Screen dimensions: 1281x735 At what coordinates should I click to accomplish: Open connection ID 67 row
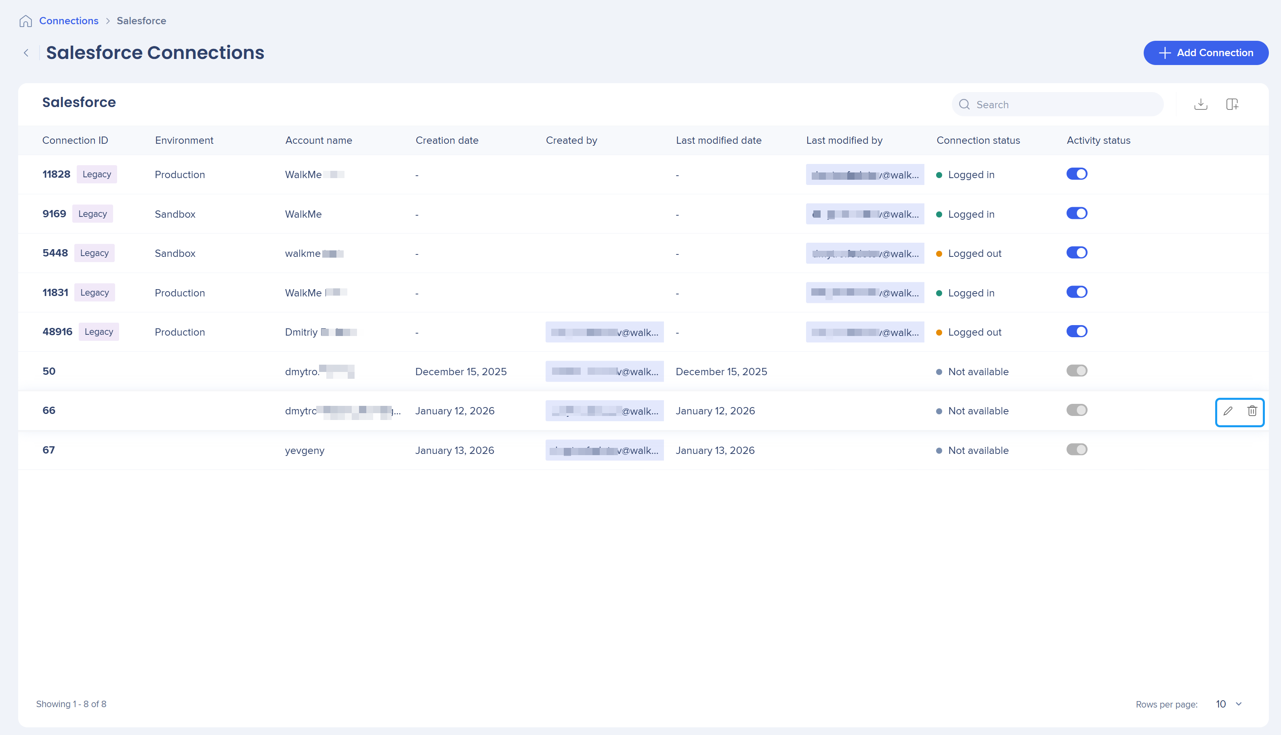point(48,450)
